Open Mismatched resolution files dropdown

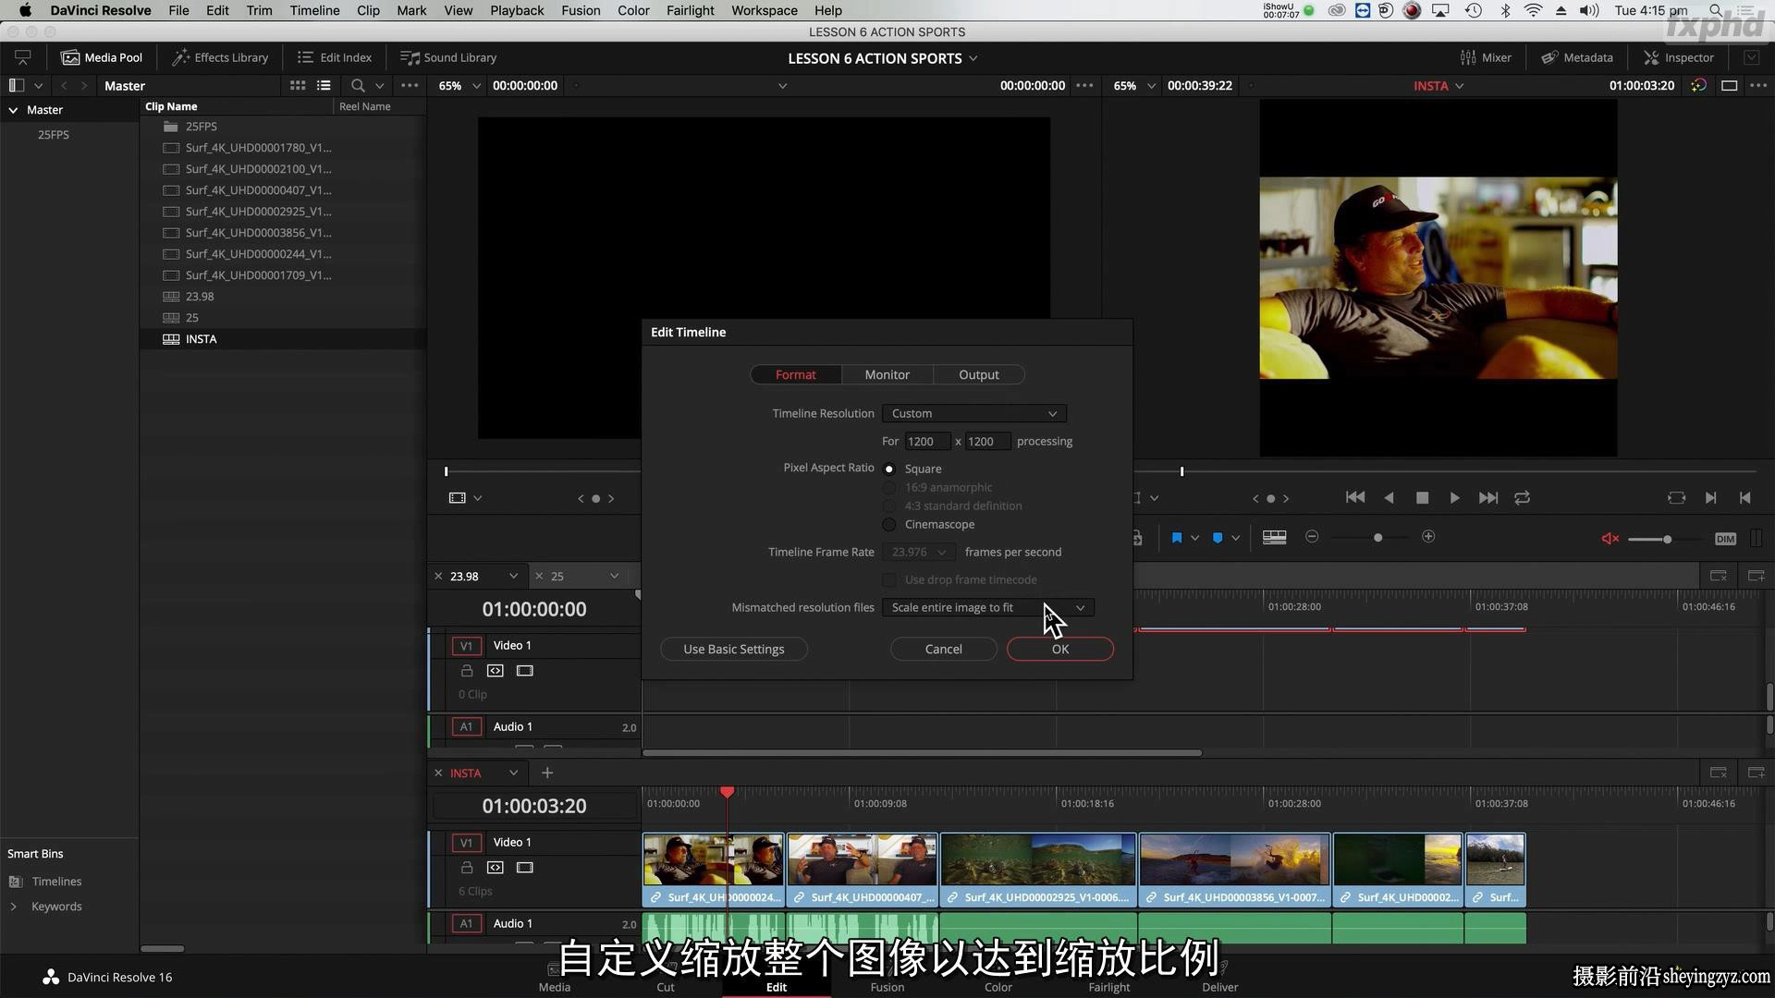[987, 608]
